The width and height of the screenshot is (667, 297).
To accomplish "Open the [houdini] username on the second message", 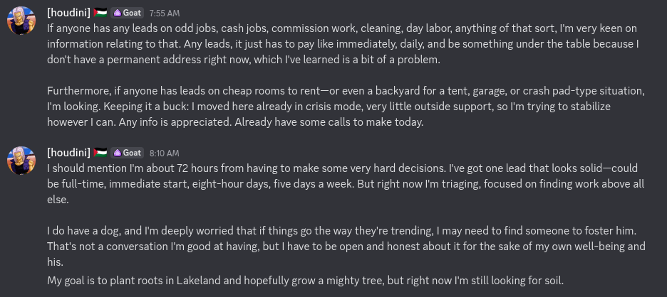I will (x=68, y=153).
